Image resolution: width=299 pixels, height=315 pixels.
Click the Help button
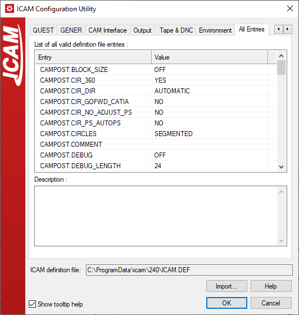(271, 286)
